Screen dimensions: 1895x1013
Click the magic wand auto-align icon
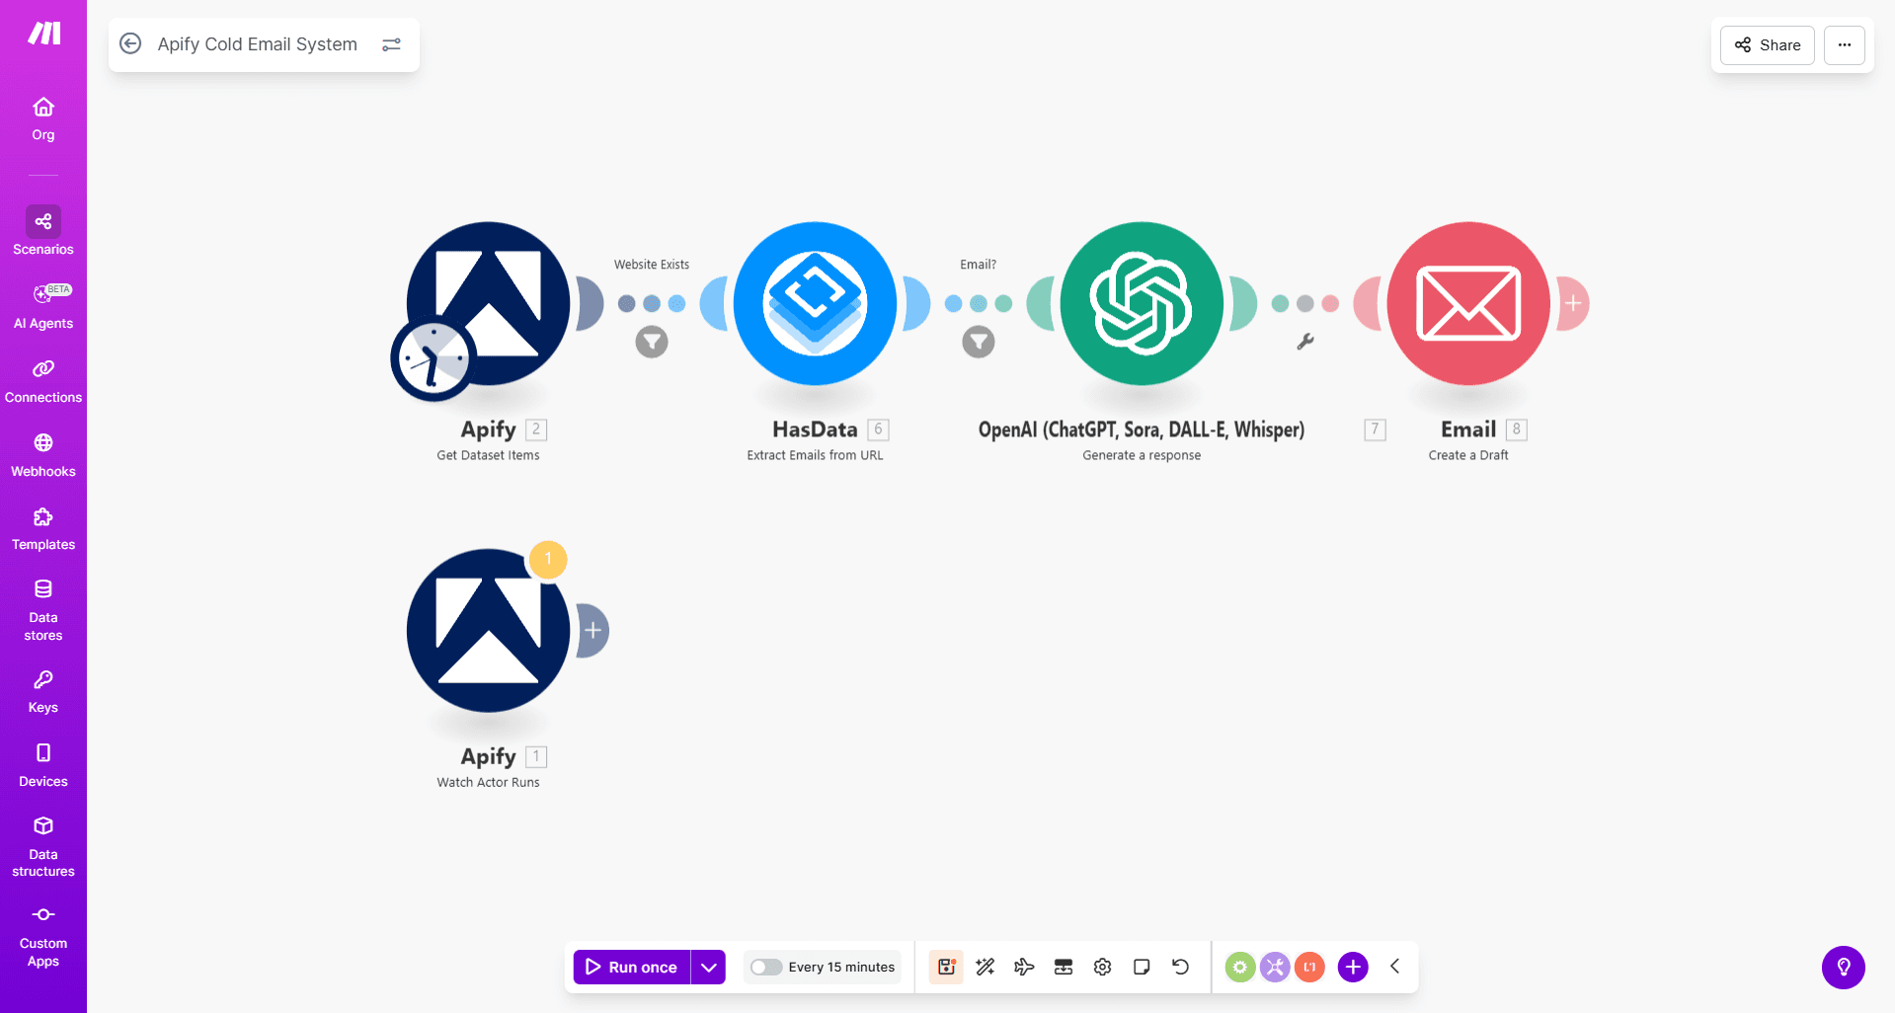(x=986, y=968)
